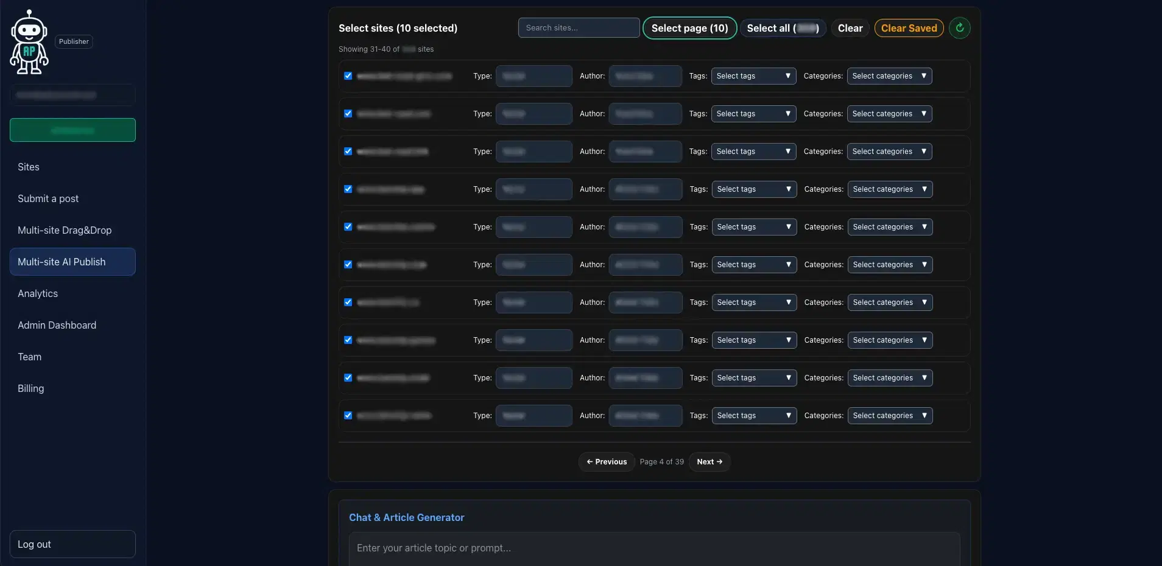
Task: Open Select categories dropdown in first row
Action: [889, 76]
